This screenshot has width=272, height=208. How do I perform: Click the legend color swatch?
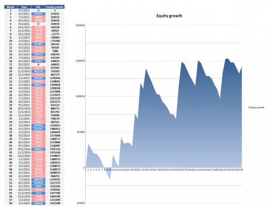[x=249, y=108]
